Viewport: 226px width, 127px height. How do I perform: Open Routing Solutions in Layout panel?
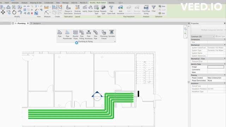77,10
